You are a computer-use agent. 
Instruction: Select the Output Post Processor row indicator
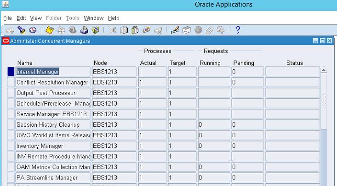point(11,93)
